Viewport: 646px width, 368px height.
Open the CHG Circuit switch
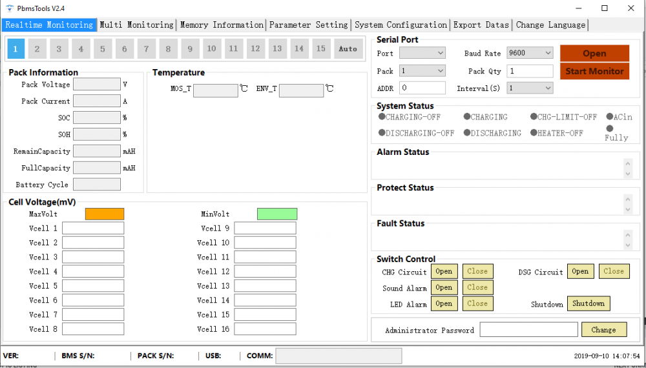click(x=444, y=271)
